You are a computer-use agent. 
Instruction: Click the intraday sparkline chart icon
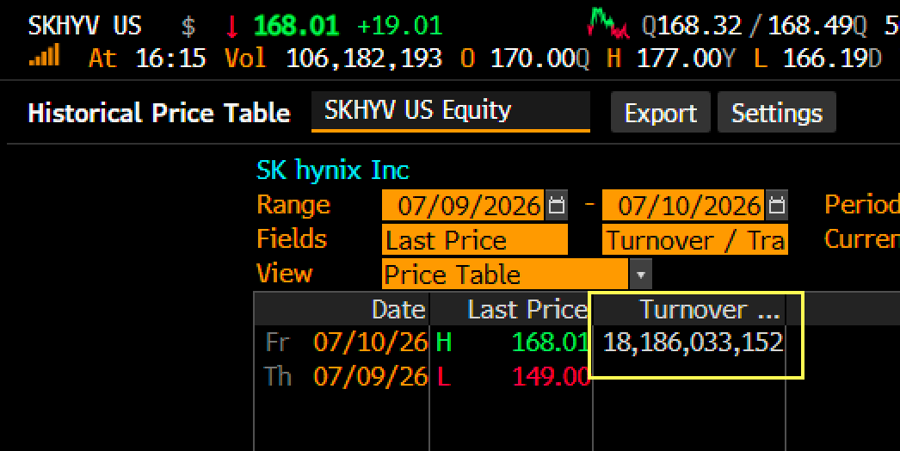[608, 23]
